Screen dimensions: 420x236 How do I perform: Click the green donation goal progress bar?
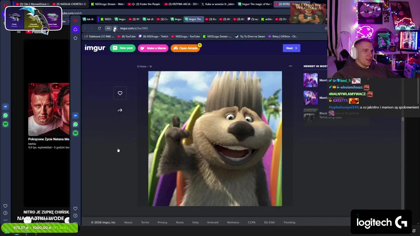[x=39, y=228]
